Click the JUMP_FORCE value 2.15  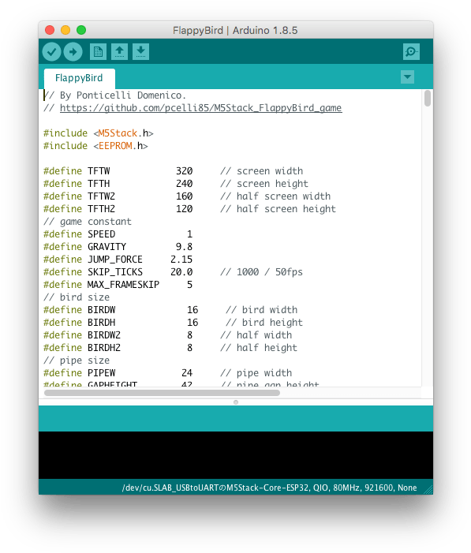click(x=181, y=260)
